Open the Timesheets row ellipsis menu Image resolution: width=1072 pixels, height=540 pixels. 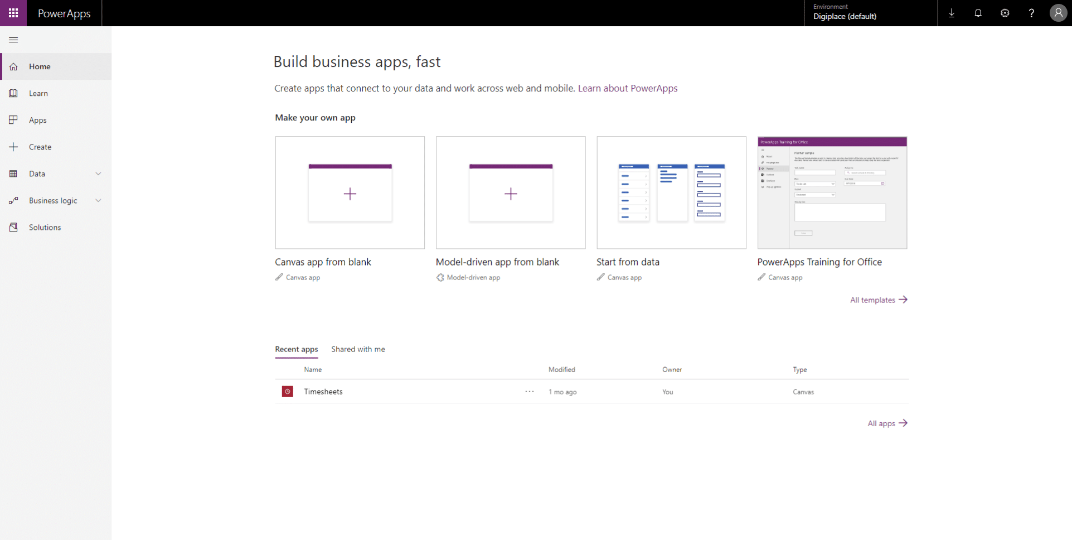(x=530, y=392)
